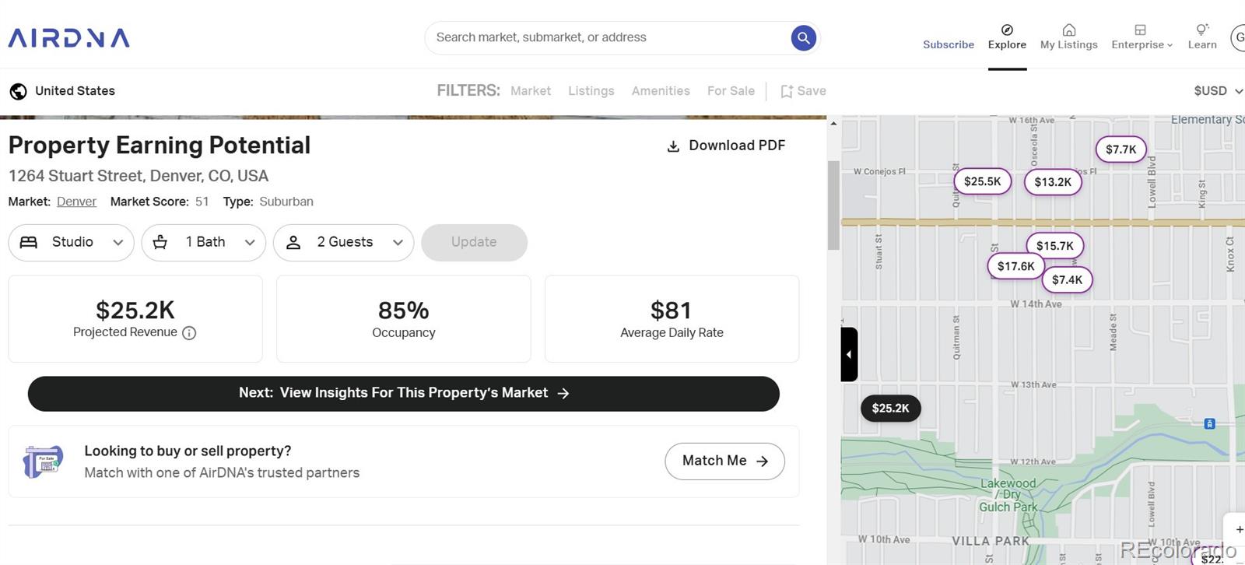Open My Listings tab

tap(1068, 37)
